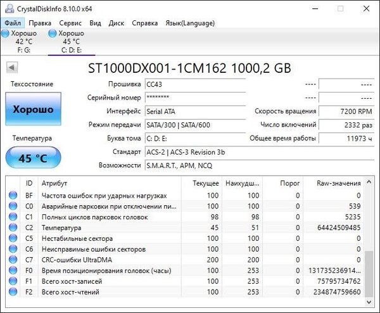Open the Правка menu

click(x=40, y=23)
